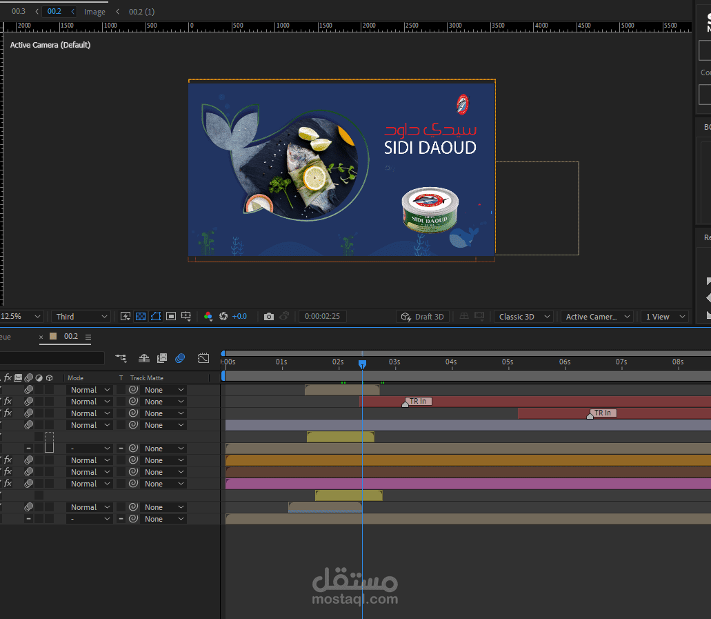The width and height of the screenshot is (711, 619).
Task: Close the 00.2 timeline tab
Action: [x=41, y=337]
